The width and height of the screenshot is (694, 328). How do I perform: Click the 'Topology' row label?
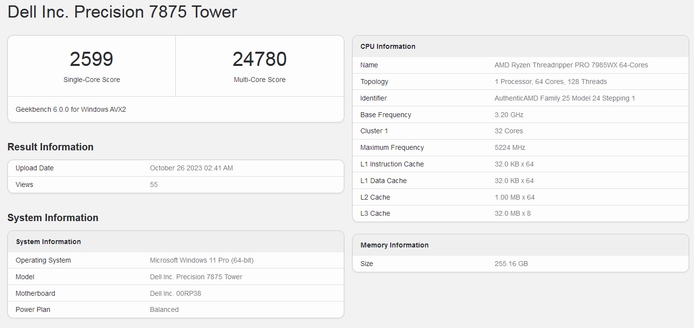pos(375,82)
